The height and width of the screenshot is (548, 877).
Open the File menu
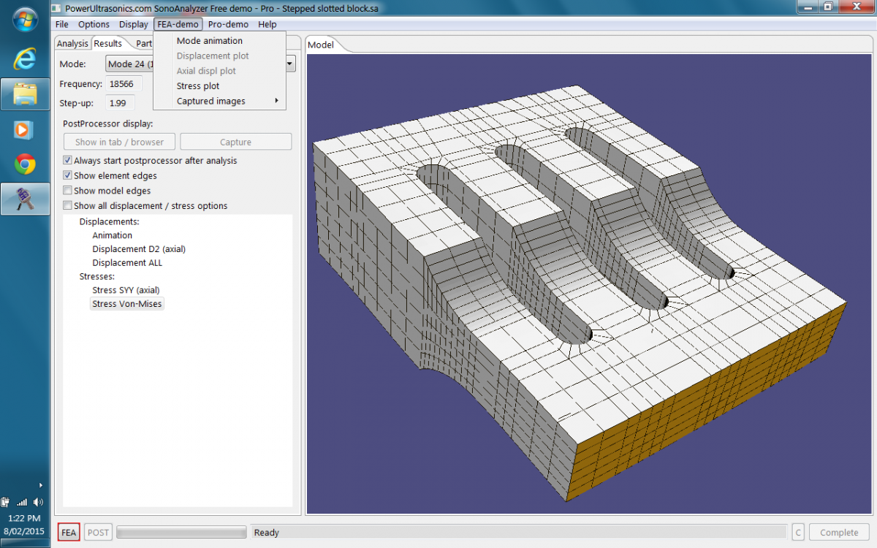pos(62,24)
